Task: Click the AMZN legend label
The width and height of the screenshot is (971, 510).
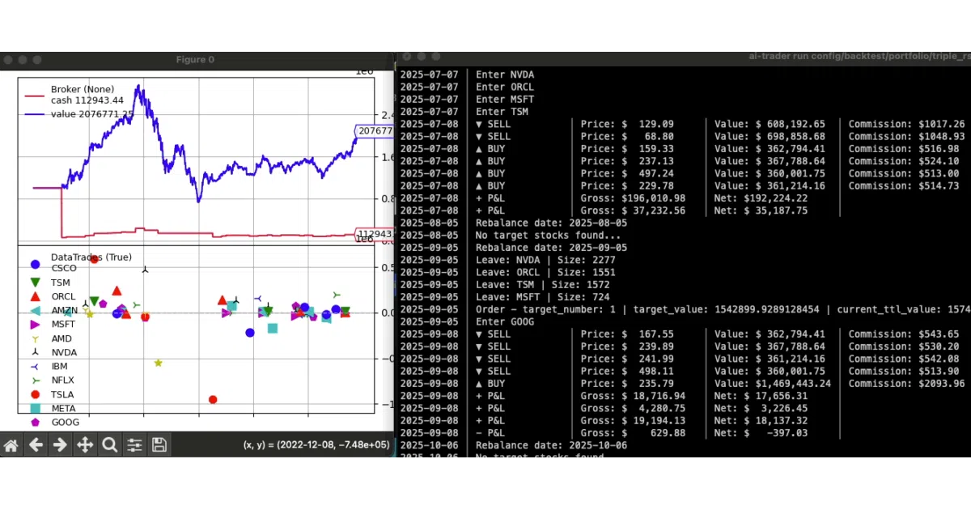Action: [65, 310]
